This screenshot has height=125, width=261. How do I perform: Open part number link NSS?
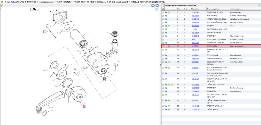point(193,39)
